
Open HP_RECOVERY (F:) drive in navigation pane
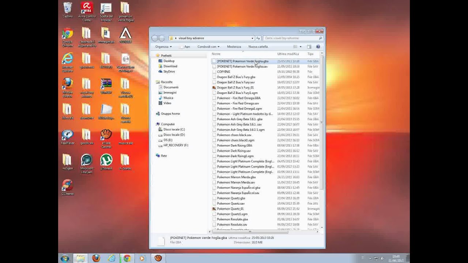pos(175,145)
